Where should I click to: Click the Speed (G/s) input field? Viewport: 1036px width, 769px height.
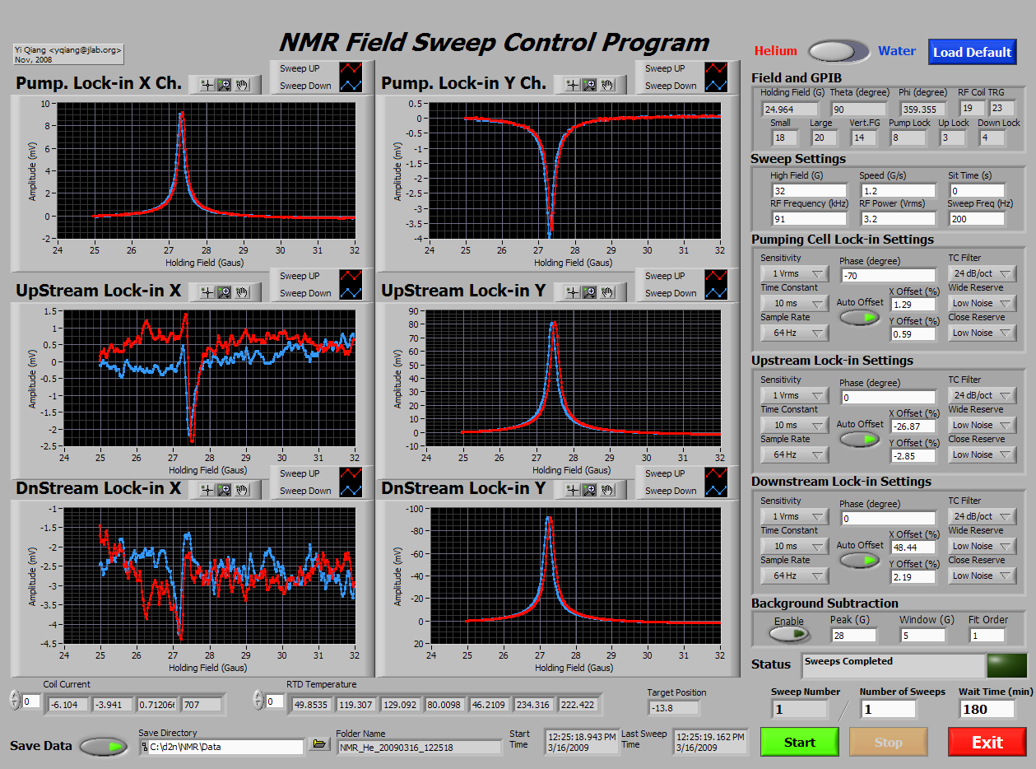(899, 190)
